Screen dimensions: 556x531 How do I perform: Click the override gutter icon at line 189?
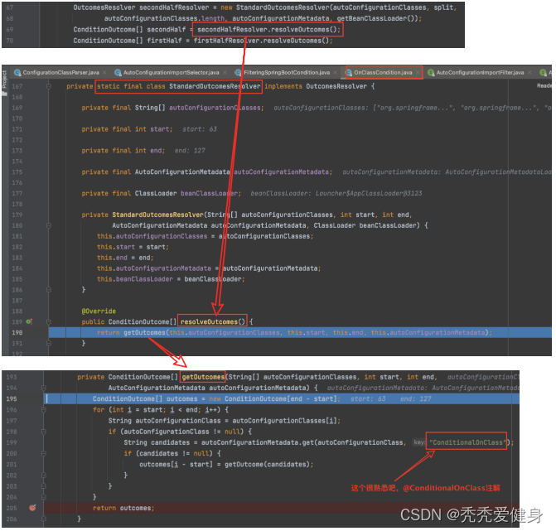click(x=29, y=321)
